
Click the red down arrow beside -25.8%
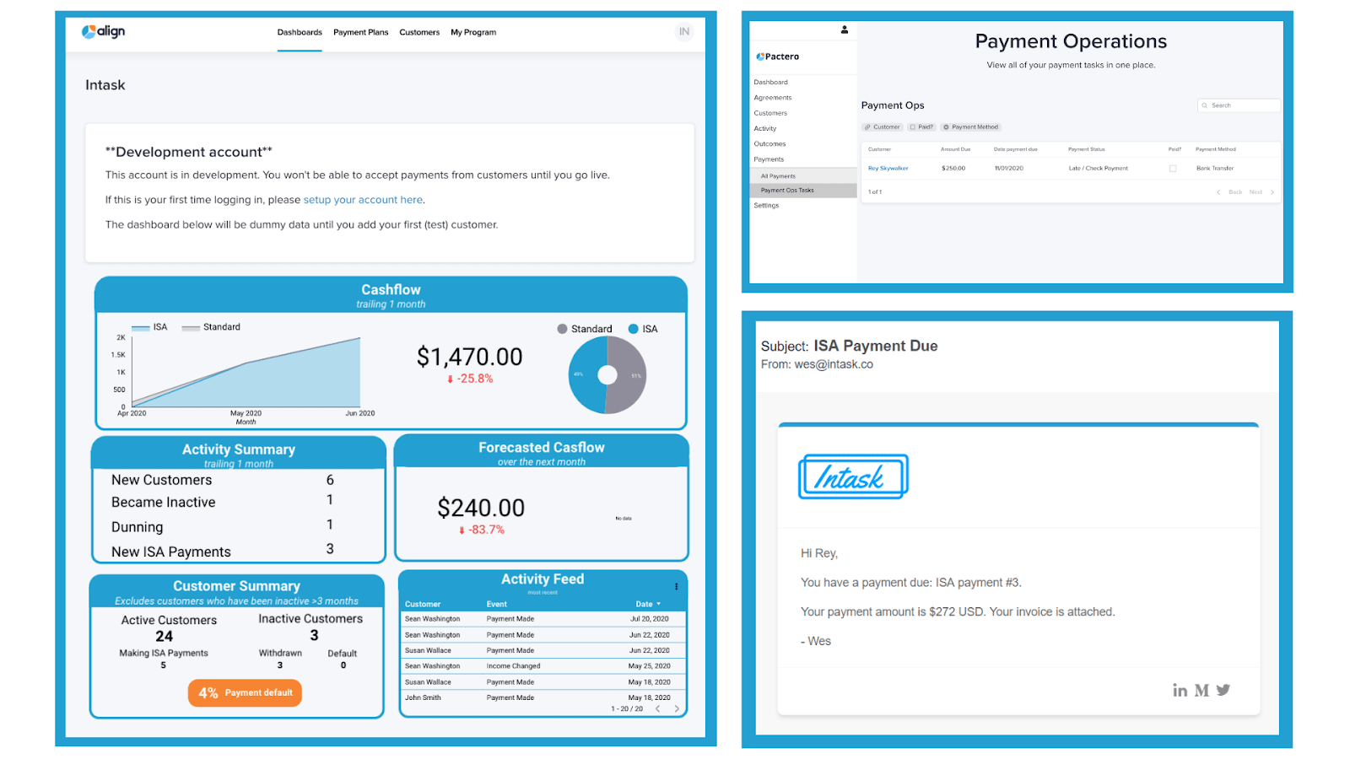click(451, 379)
